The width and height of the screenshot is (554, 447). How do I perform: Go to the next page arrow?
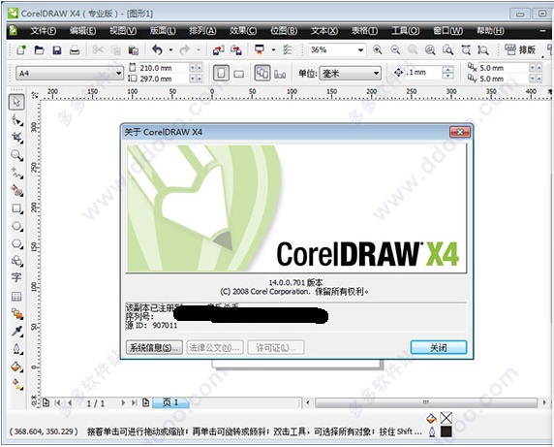tap(123, 402)
